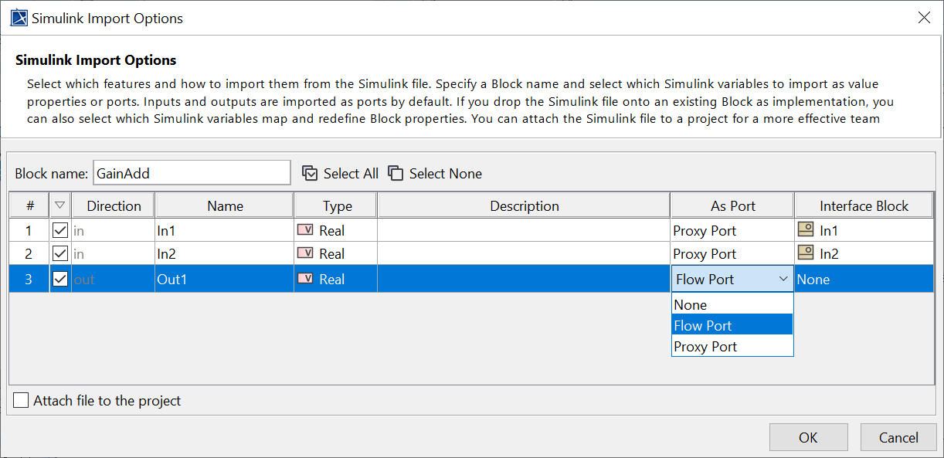Click the Real type icon for Out1
Viewport: 944px width, 458px height.
click(x=305, y=279)
